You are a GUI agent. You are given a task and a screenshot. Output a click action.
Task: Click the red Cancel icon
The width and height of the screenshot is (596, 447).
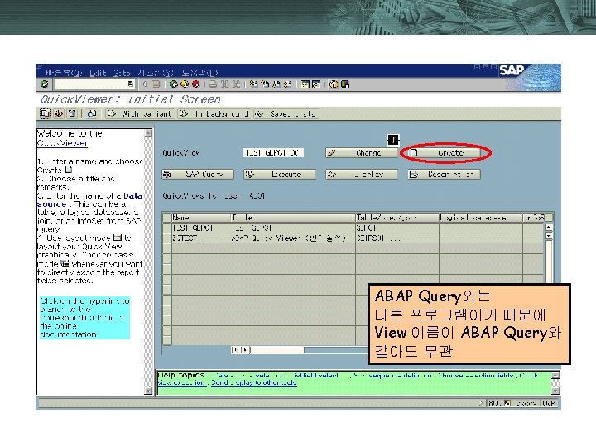tap(195, 84)
